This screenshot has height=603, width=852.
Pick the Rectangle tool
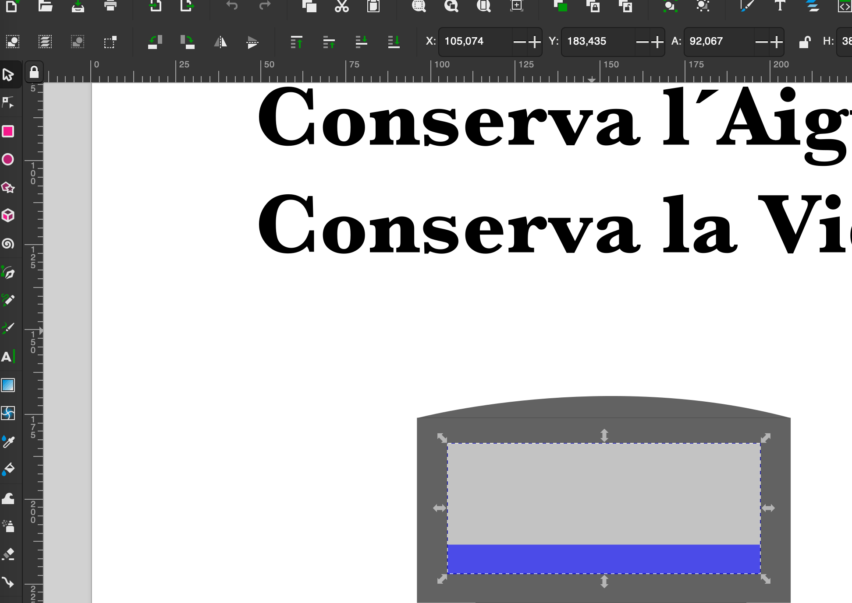click(x=8, y=131)
